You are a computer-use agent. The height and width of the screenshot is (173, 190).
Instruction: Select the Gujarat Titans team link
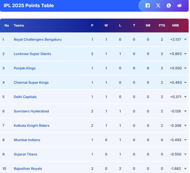[x=25, y=154]
